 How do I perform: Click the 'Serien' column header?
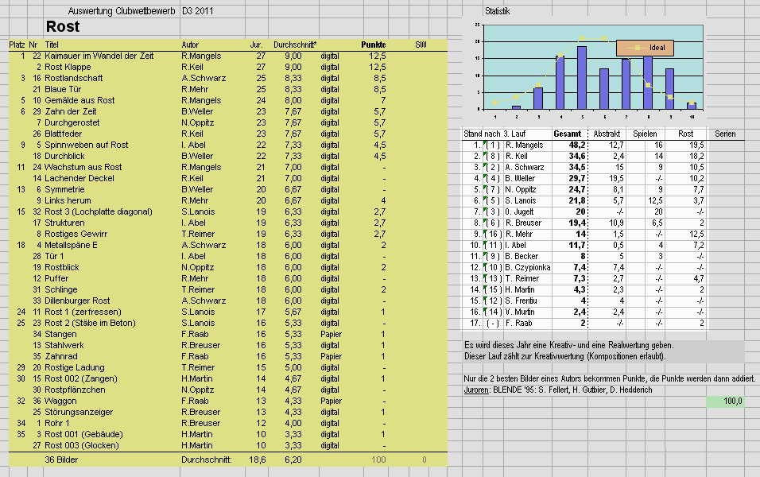tap(725, 134)
